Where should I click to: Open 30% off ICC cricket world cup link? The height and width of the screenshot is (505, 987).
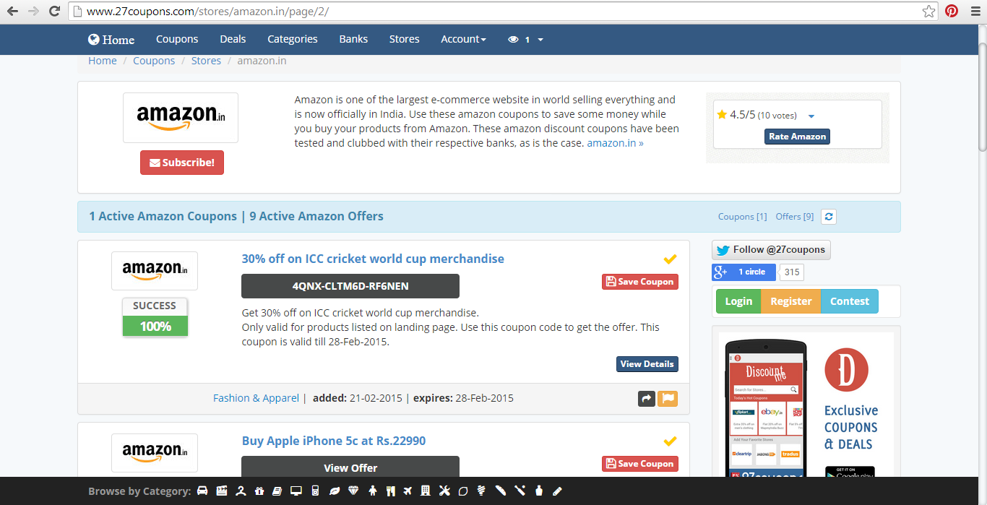pyautogui.click(x=373, y=259)
